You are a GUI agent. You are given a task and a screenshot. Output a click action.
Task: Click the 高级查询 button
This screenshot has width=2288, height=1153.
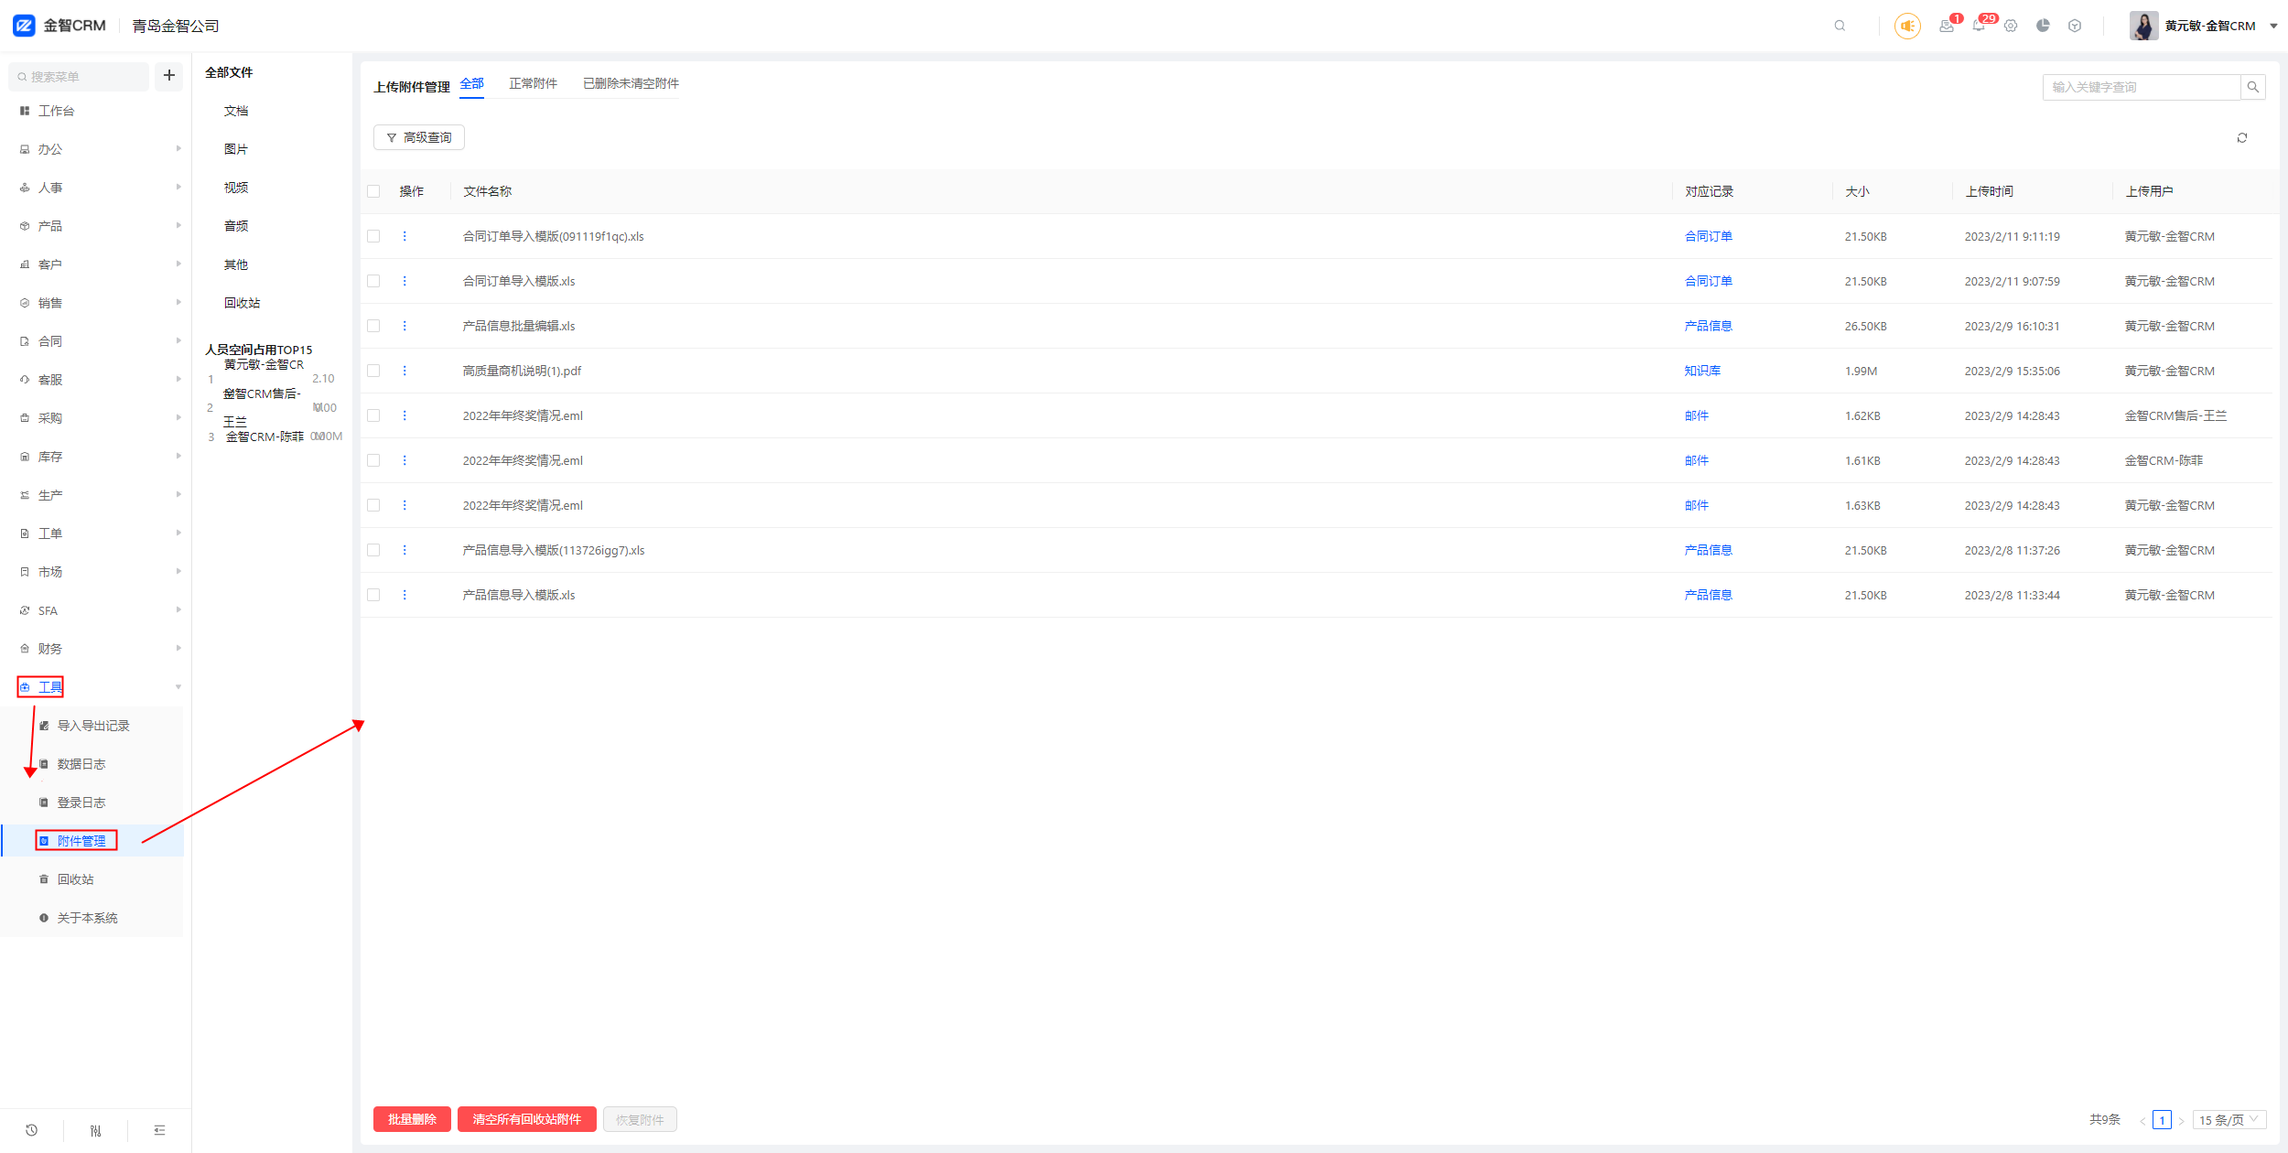click(419, 137)
